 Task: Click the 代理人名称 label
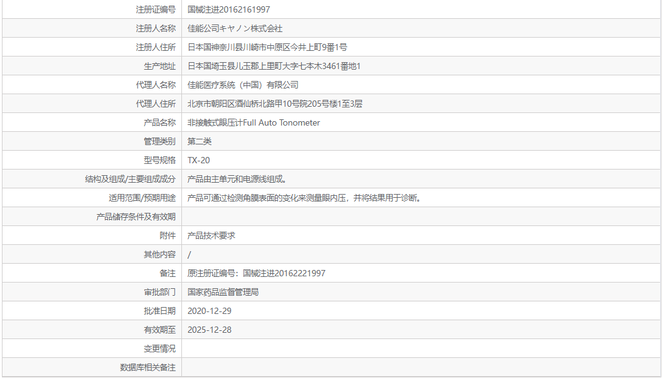point(156,85)
